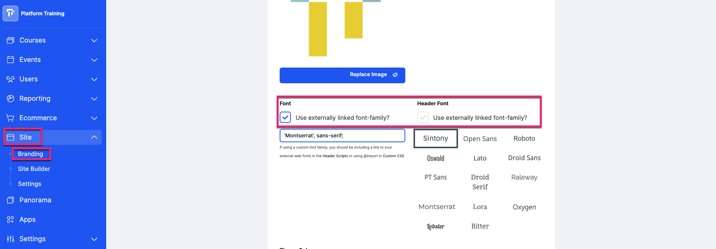Click the Settings sliders icon
The image size is (716, 249).
point(10,239)
